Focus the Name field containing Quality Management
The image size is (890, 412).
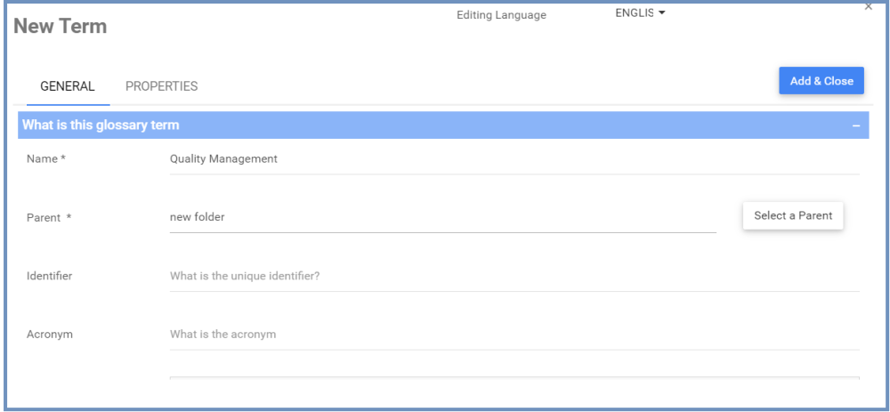[x=514, y=159]
